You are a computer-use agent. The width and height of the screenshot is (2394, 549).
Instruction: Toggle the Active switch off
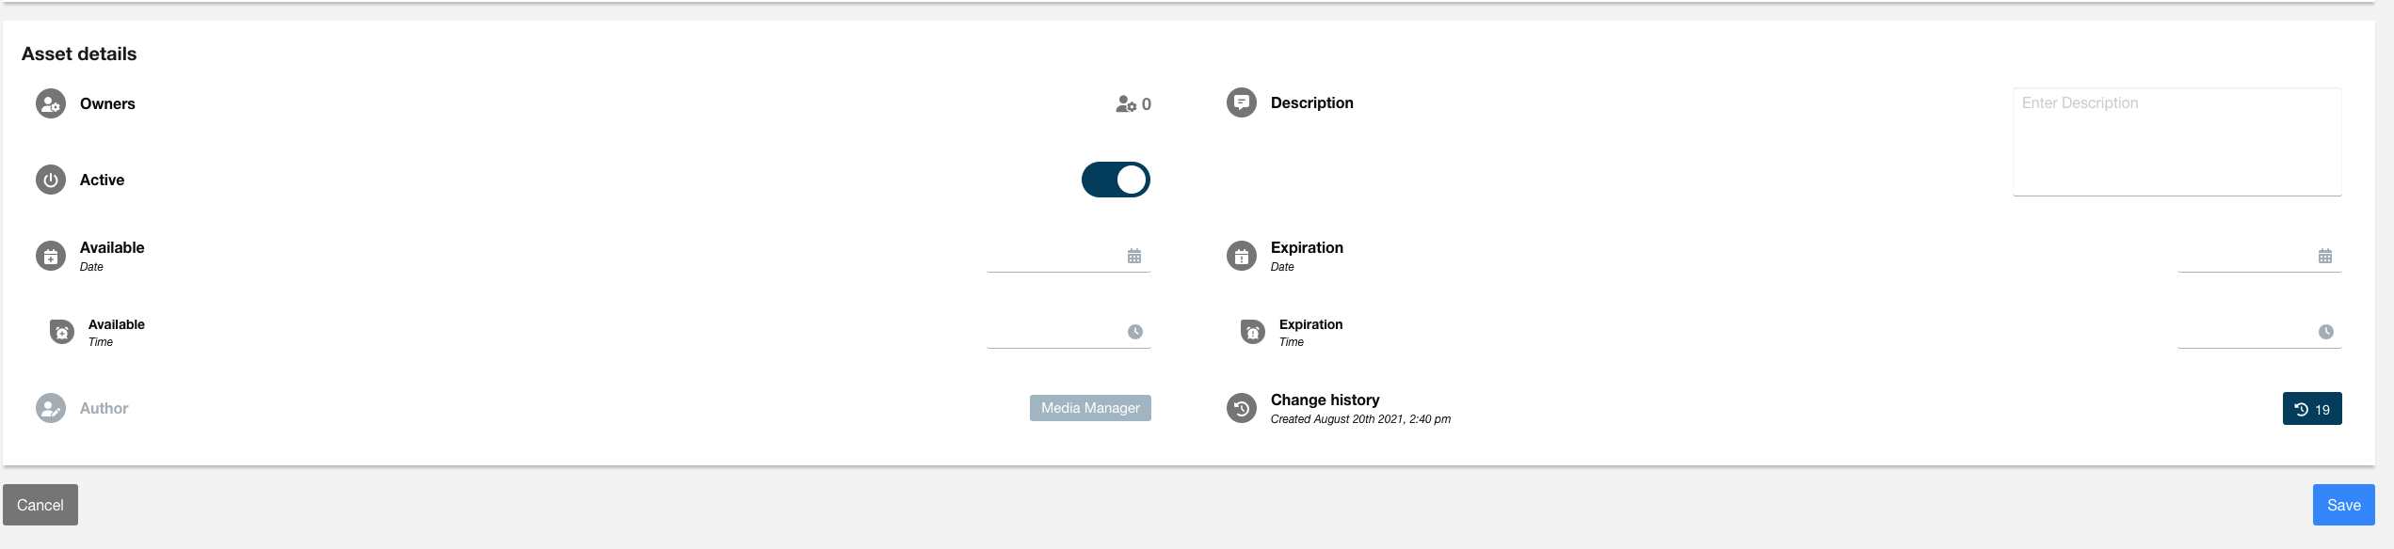pos(1116,180)
